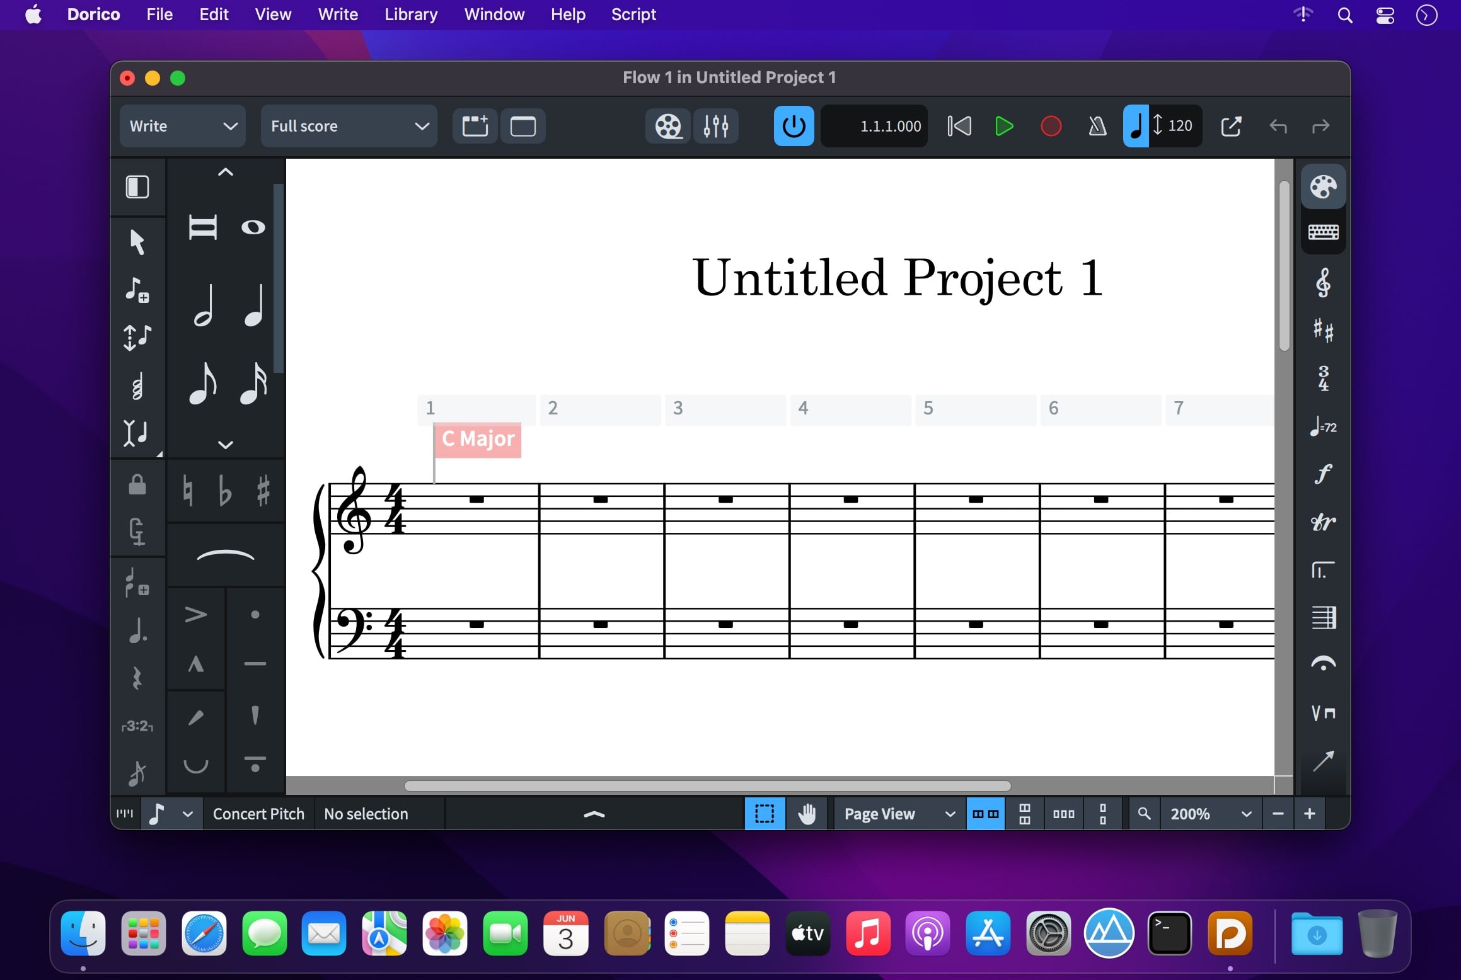Viewport: 1461px width, 980px height.
Task: Open the Video window icon
Action: coord(668,127)
